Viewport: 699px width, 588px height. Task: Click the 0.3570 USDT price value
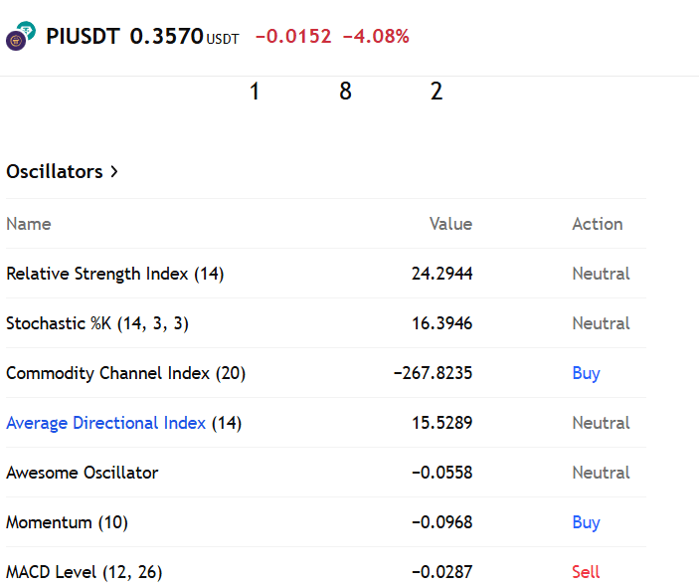click(184, 37)
